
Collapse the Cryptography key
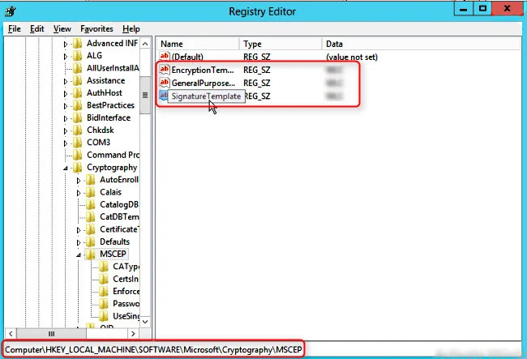coord(66,169)
